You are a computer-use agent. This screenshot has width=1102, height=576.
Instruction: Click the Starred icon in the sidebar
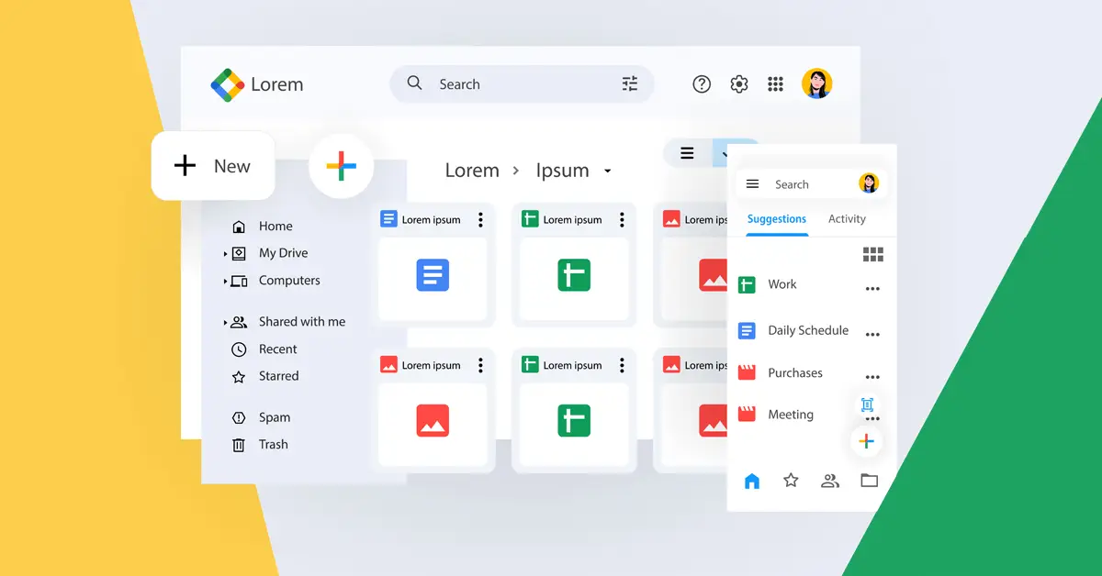coord(241,376)
